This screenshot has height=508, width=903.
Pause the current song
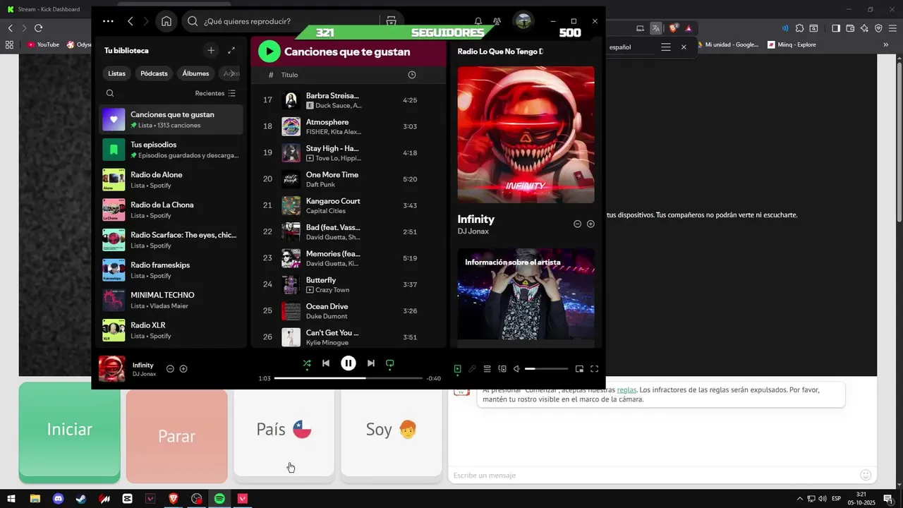(x=349, y=363)
